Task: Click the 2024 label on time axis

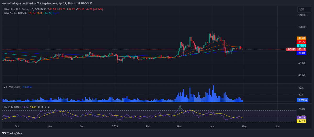Action: coord(115,126)
